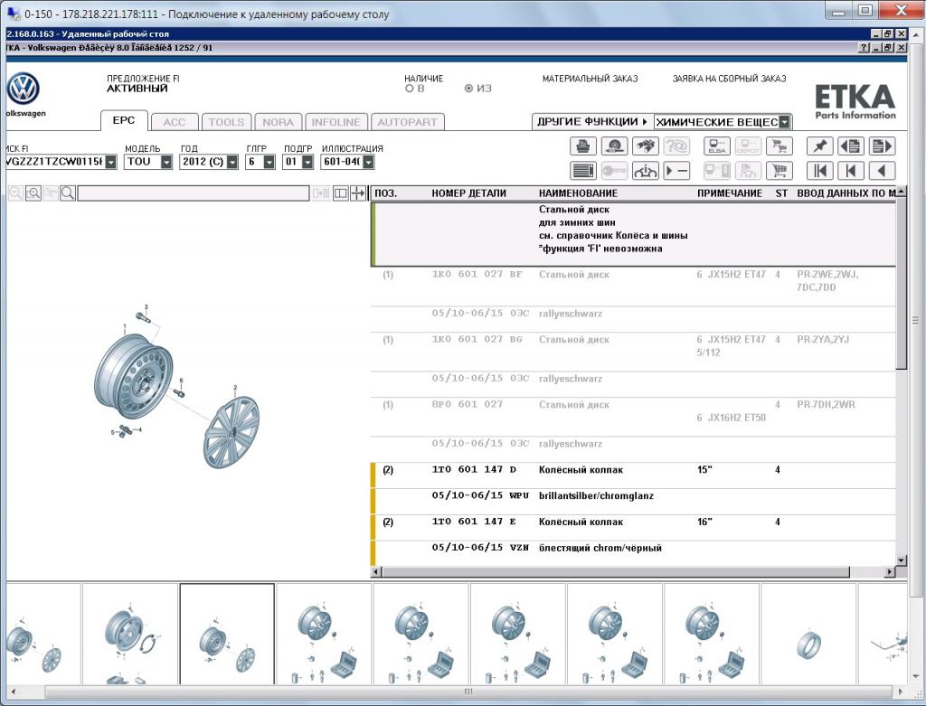Select the 'В' availability radio button
Image resolution: width=926 pixels, height=706 pixels.
pos(410,89)
